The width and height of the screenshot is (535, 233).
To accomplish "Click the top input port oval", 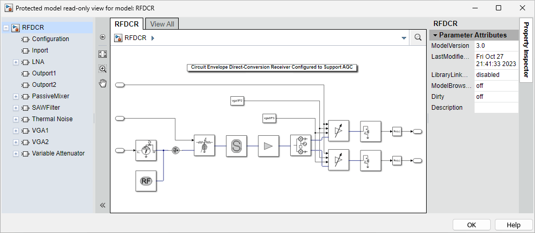I will pyautogui.click(x=120, y=85).
